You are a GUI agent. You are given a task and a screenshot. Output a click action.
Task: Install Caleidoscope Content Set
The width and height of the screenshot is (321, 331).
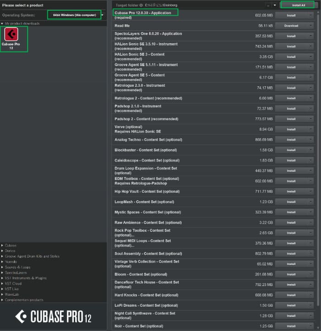click(291, 160)
